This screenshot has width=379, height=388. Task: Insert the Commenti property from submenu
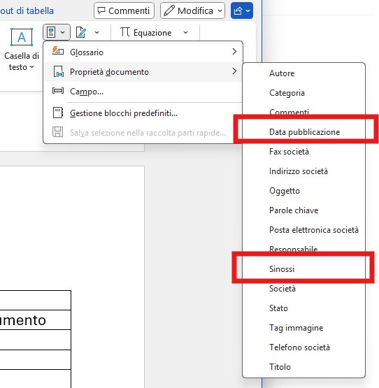[x=303, y=112]
